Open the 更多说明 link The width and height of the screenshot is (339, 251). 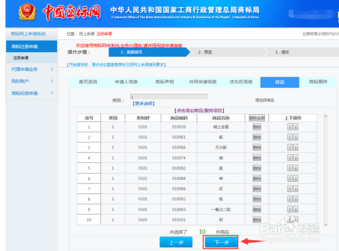144,104
